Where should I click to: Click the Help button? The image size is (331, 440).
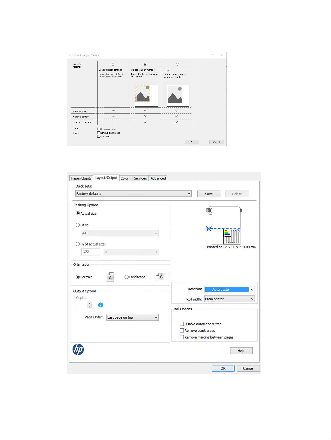(x=241, y=351)
